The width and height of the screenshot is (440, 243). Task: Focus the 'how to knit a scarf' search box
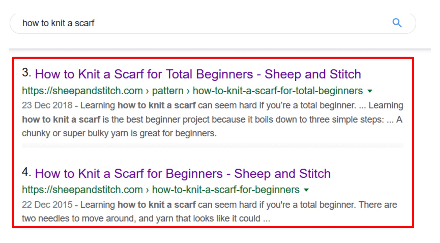(213, 23)
